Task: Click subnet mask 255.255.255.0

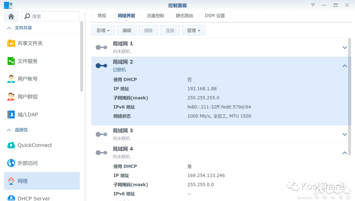Action: point(203,98)
